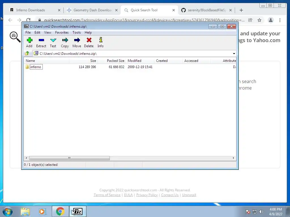Viewport: 290px width, 217px height.
Task: Open the Help menu
Action: (x=88, y=32)
